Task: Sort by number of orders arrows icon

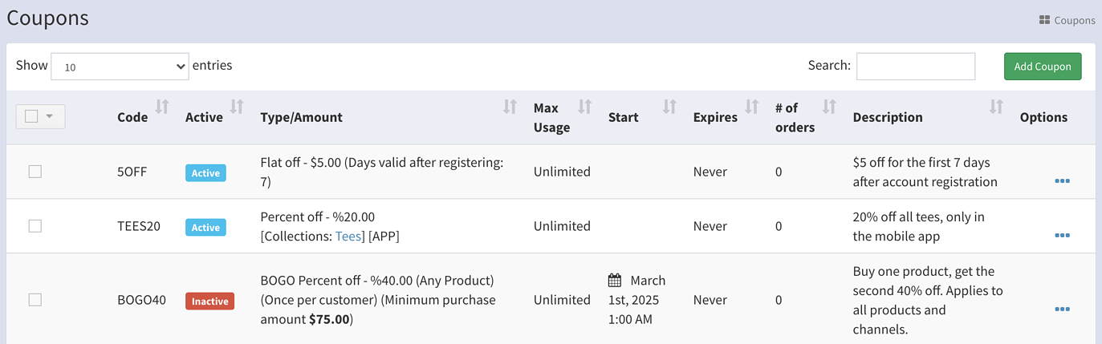Action: click(830, 107)
